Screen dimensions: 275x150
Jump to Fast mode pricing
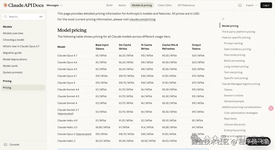[235, 55]
